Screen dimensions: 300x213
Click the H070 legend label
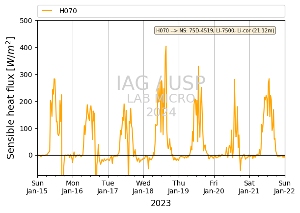tap(68, 11)
